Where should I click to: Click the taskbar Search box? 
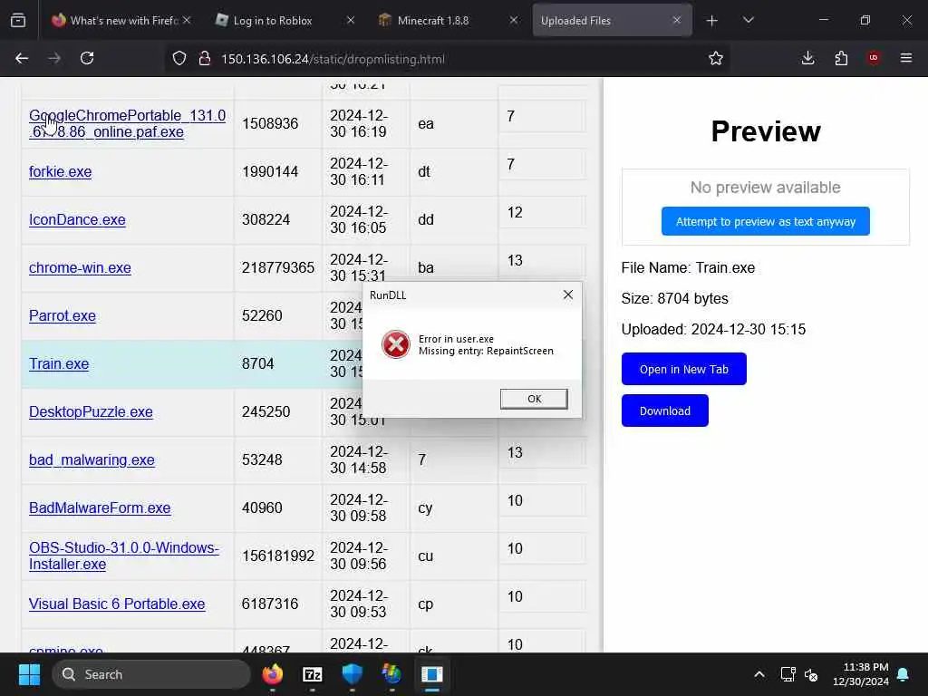(x=151, y=674)
